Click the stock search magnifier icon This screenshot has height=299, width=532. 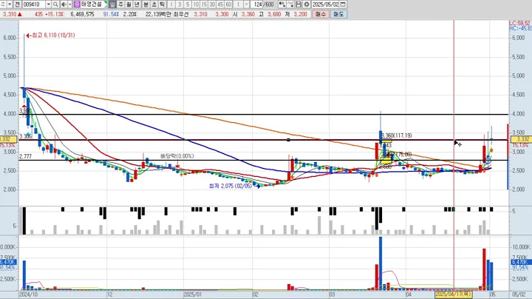pyautogui.click(x=55, y=4)
